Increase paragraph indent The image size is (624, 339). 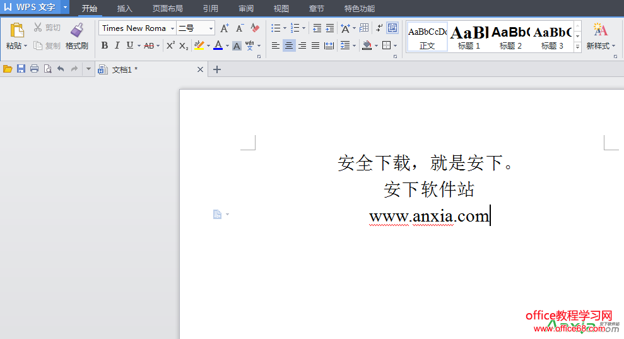coord(330,28)
